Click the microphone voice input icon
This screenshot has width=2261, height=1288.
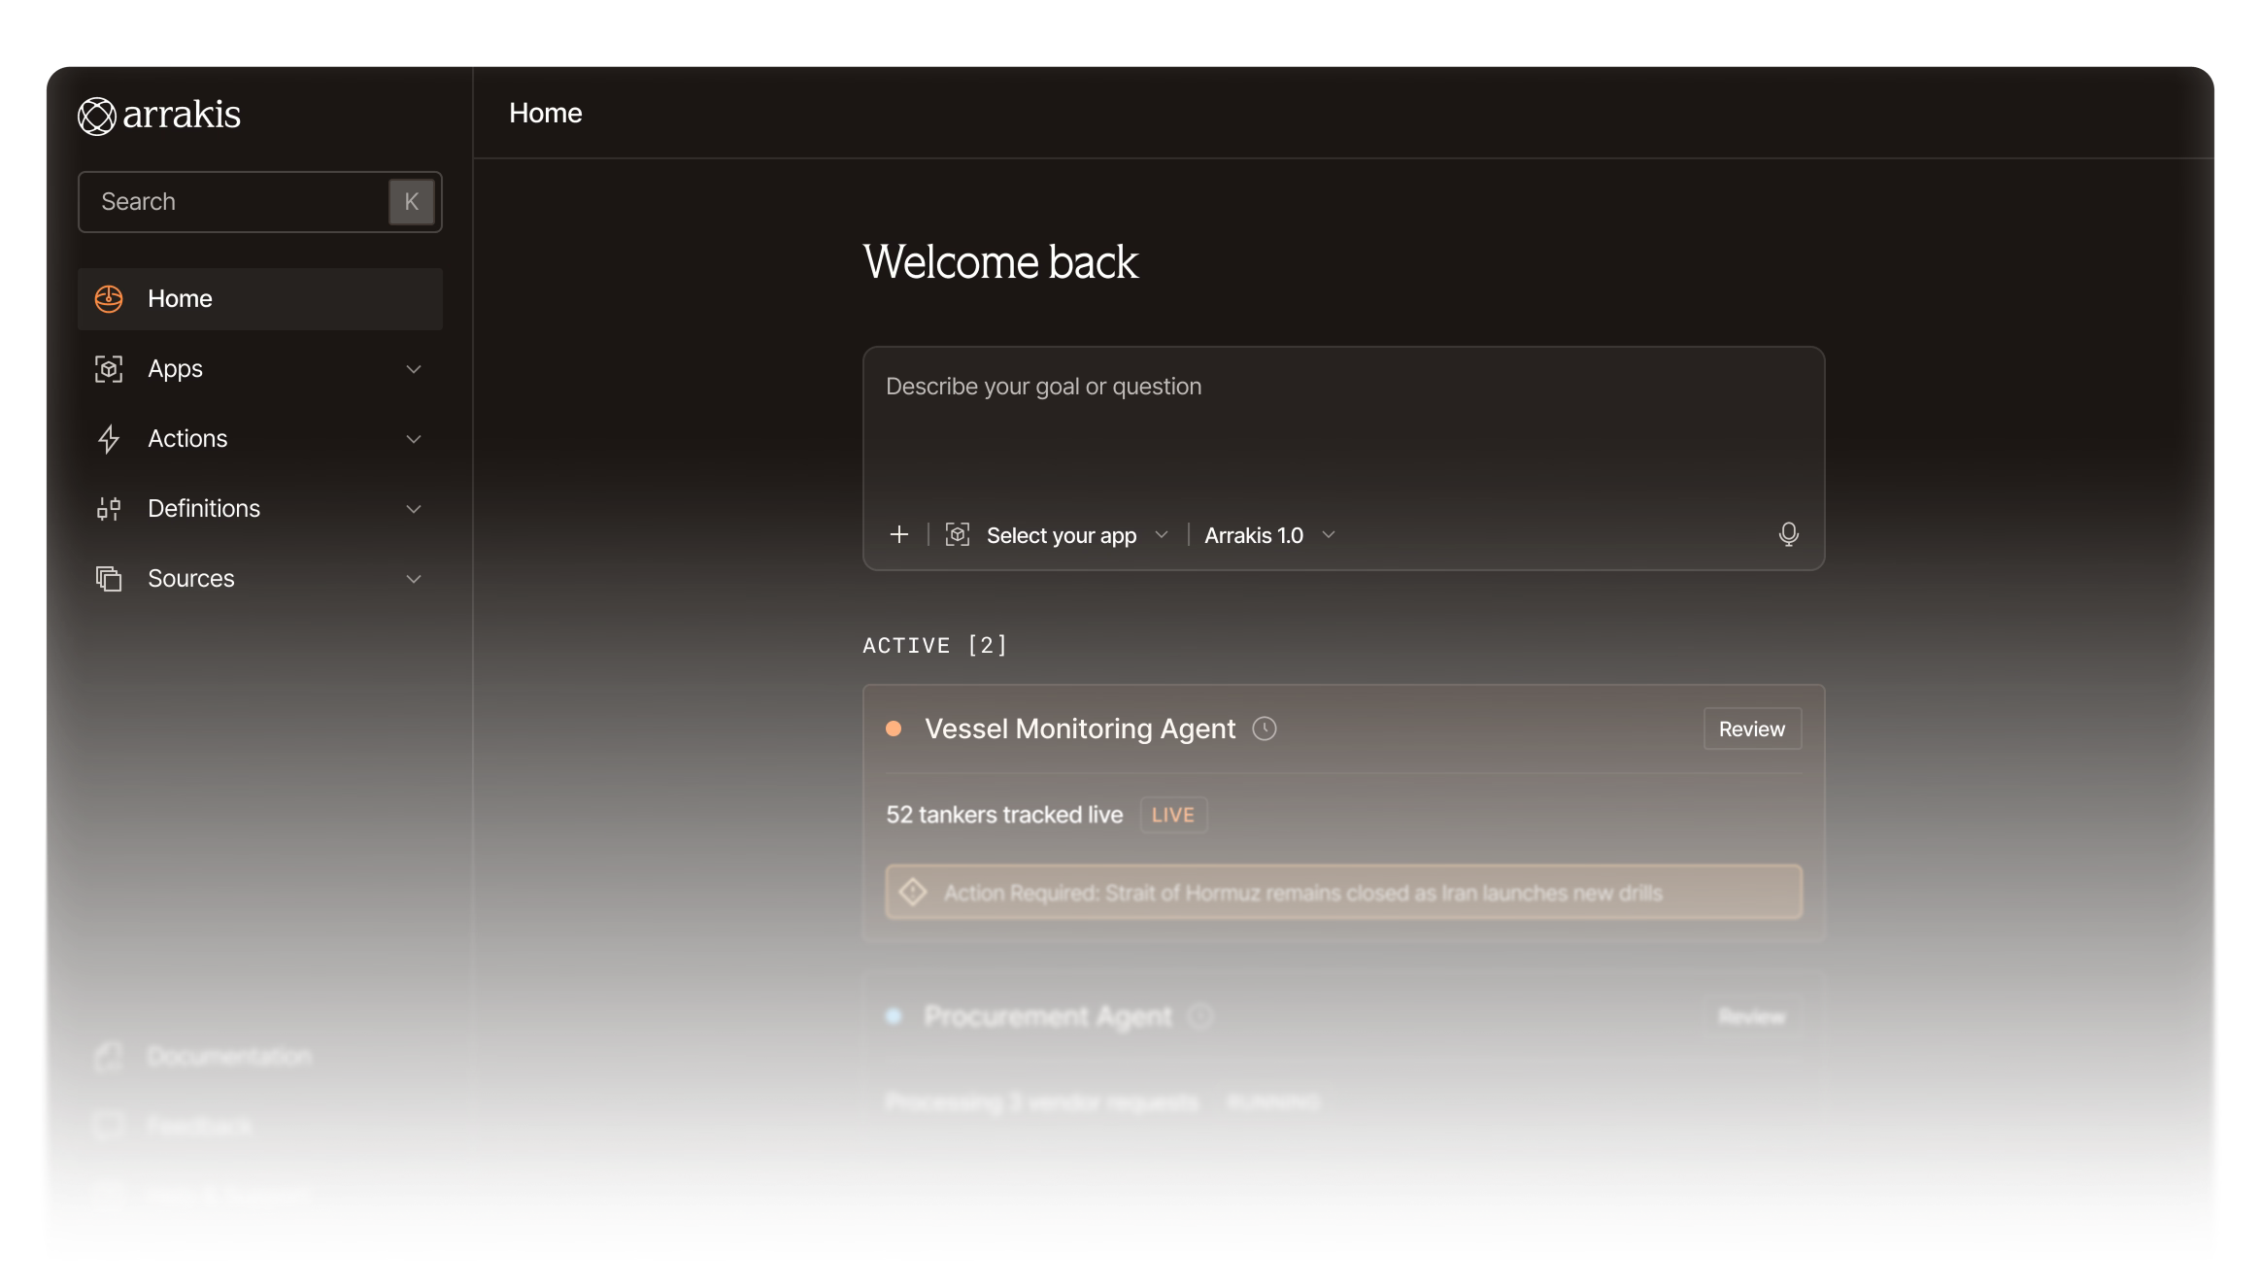pyautogui.click(x=1789, y=534)
